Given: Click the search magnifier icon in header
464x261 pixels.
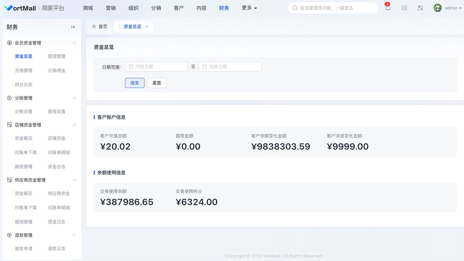Looking at the screenshot, I should (x=295, y=8).
